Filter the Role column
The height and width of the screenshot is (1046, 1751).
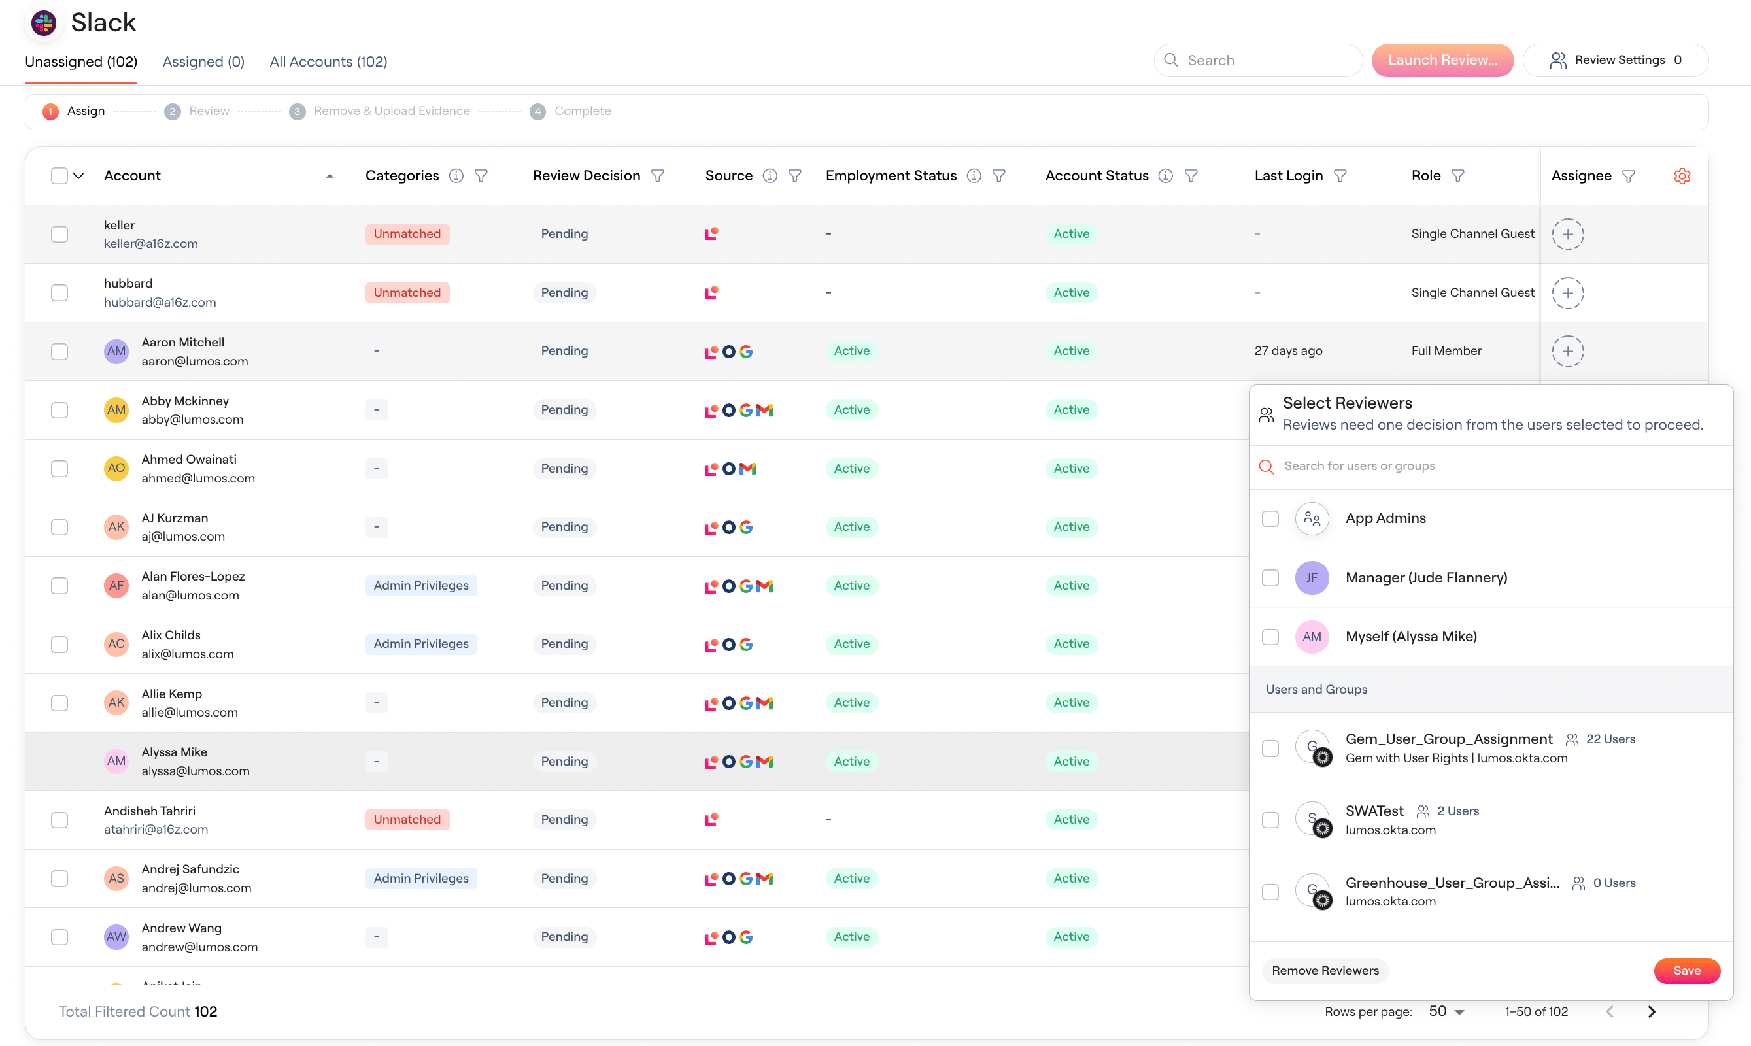1458,177
